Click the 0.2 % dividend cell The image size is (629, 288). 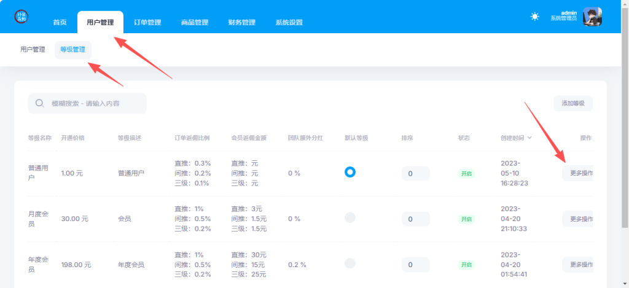point(297,265)
